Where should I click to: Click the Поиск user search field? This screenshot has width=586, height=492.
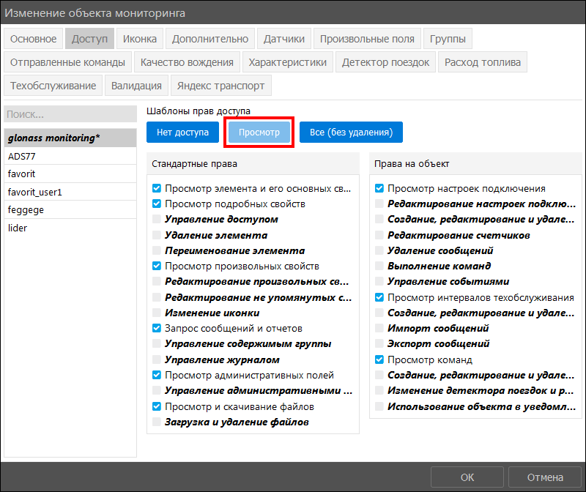tap(70, 114)
